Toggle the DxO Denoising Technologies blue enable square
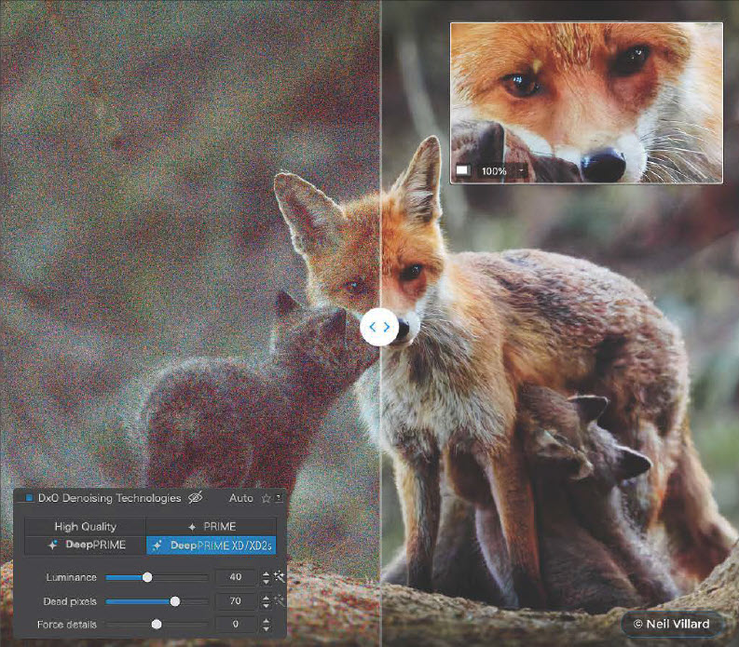Screen dimensions: 739x647 point(29,498)
